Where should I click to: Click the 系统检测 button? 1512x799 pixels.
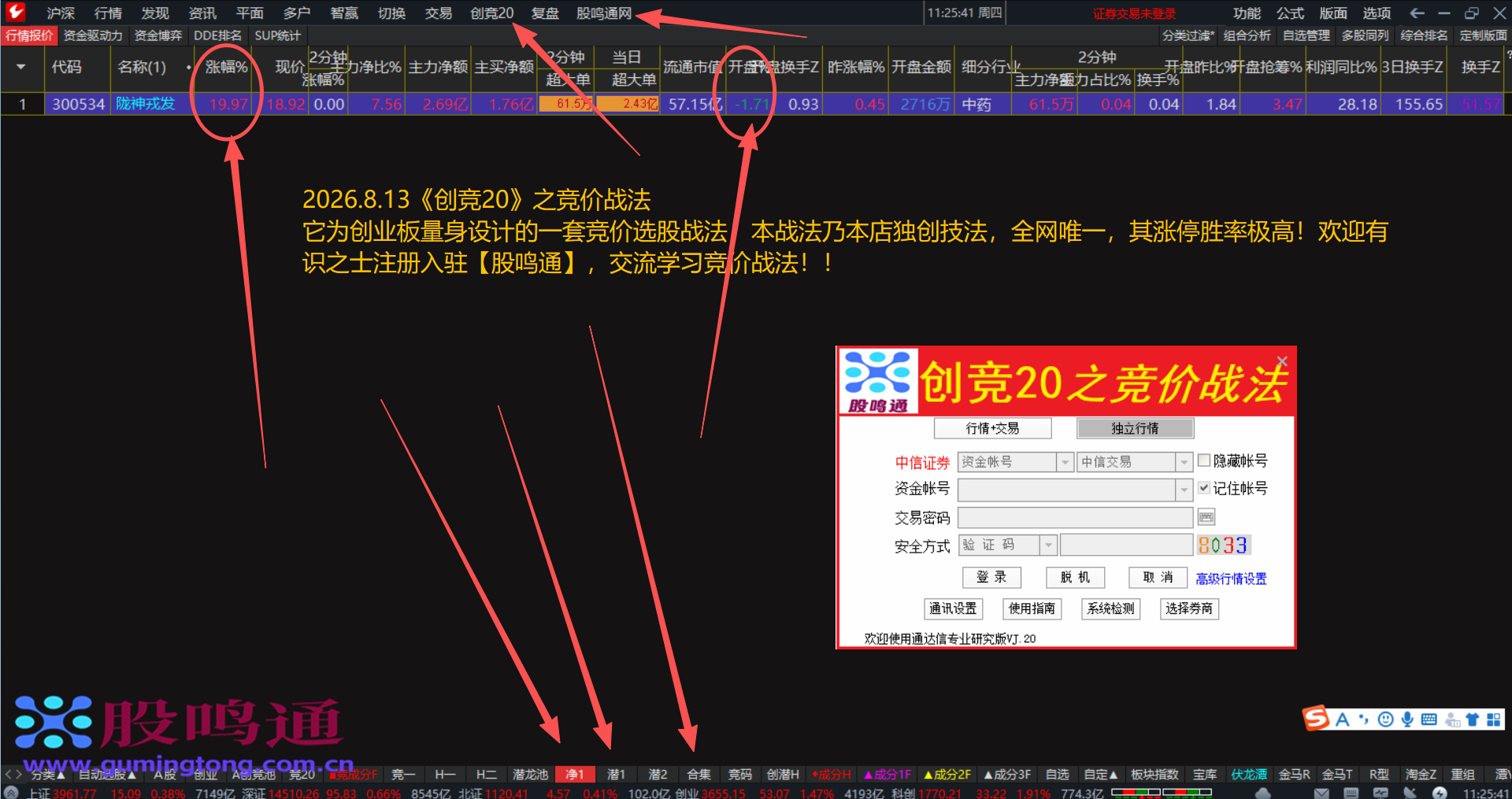click(1110, 608)
